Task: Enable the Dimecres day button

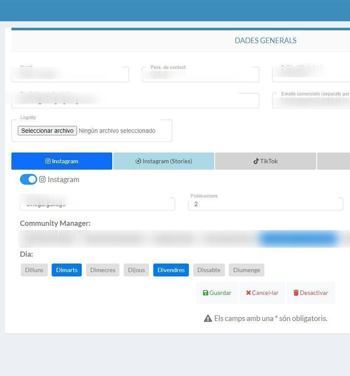Action: click(103, 270)
